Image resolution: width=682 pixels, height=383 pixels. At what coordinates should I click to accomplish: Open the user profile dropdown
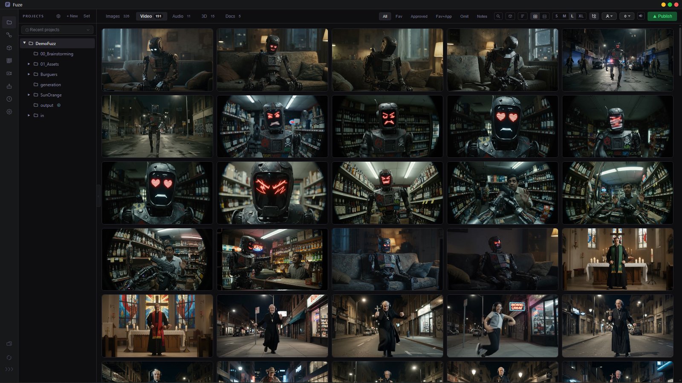click(610, 16)
